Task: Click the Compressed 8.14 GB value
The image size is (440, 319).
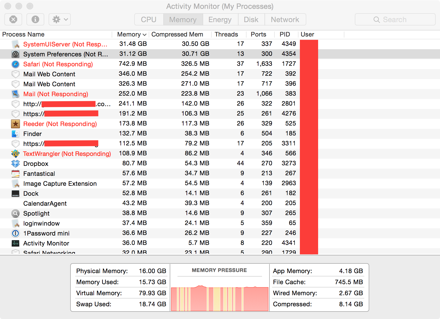Action: 351,304
